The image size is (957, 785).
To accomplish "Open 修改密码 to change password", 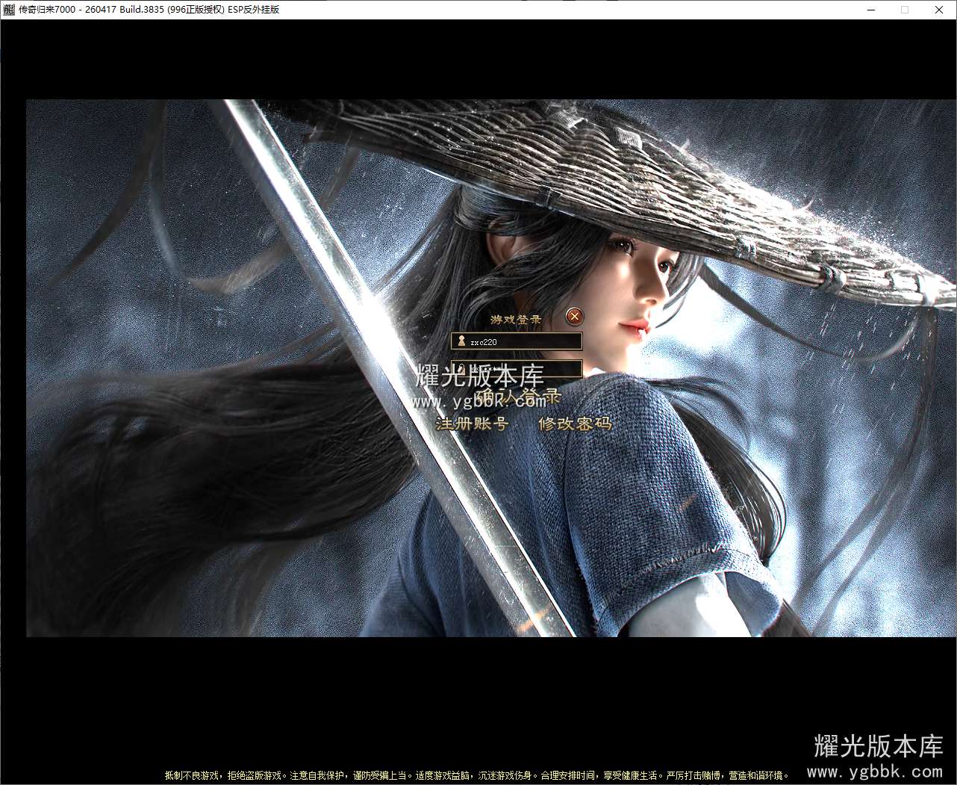I will (575, 423).
